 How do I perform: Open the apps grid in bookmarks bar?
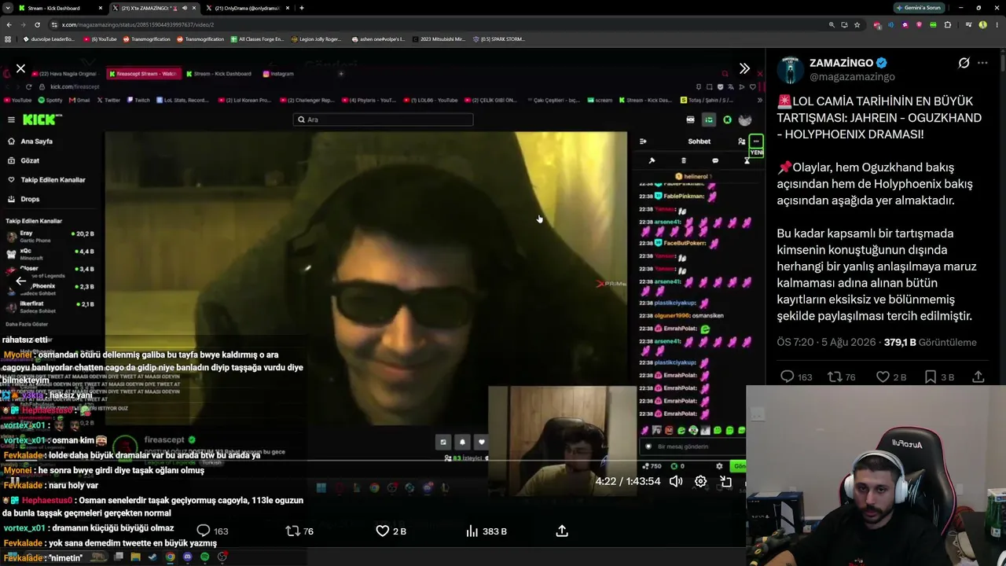(9, 39)
